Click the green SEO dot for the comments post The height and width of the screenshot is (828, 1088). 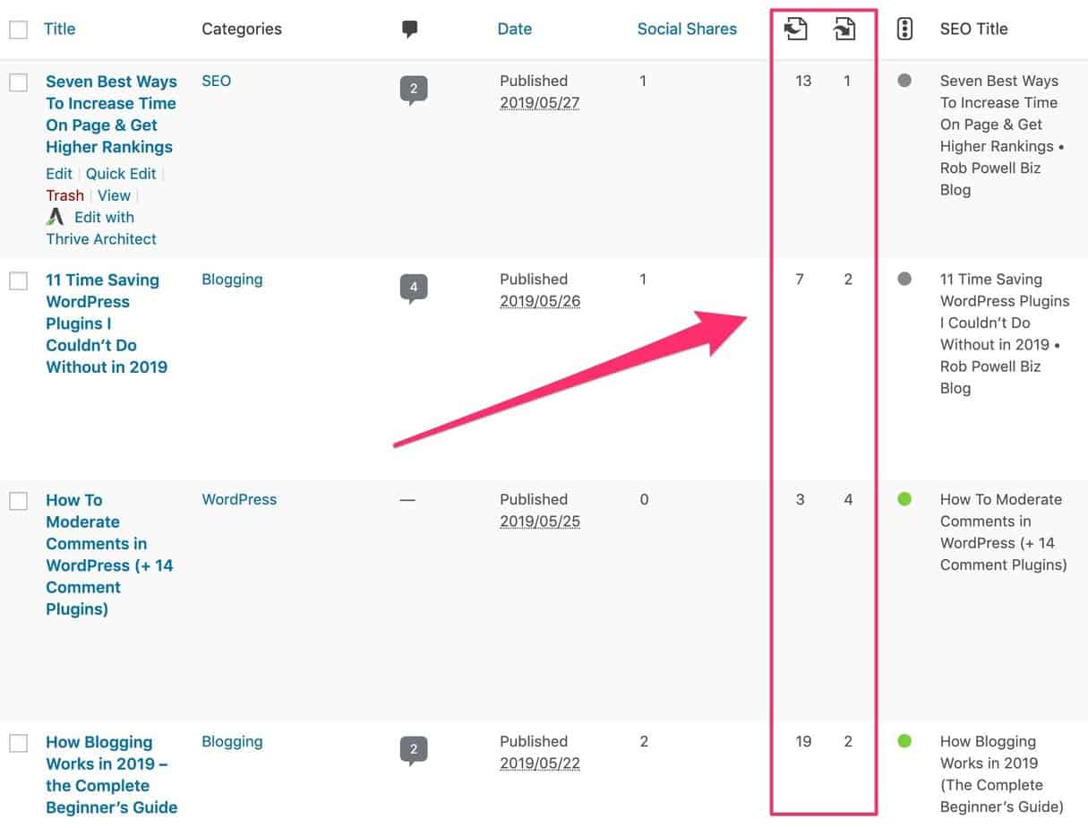point(904,499)
